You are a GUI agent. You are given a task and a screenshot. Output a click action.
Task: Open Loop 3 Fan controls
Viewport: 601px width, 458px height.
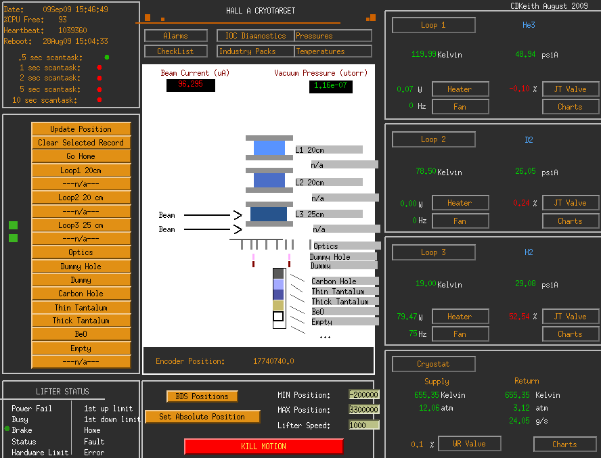(x=460, y=334)
